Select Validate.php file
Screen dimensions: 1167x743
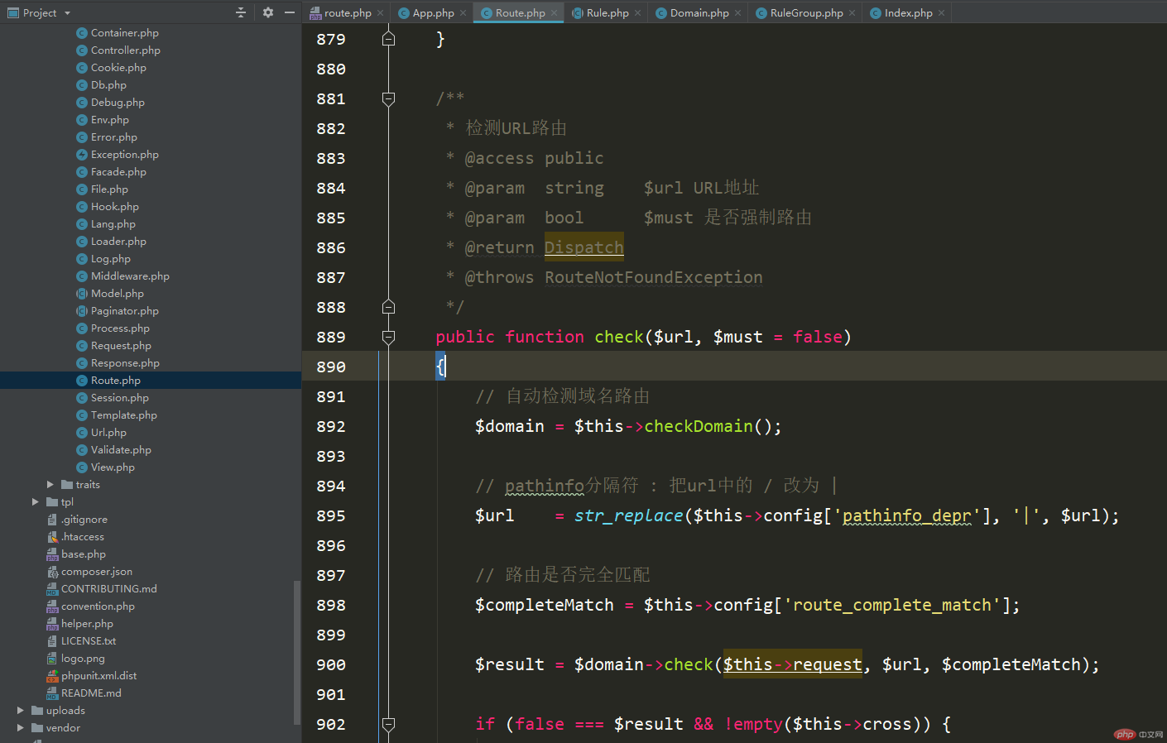point(121,450)
